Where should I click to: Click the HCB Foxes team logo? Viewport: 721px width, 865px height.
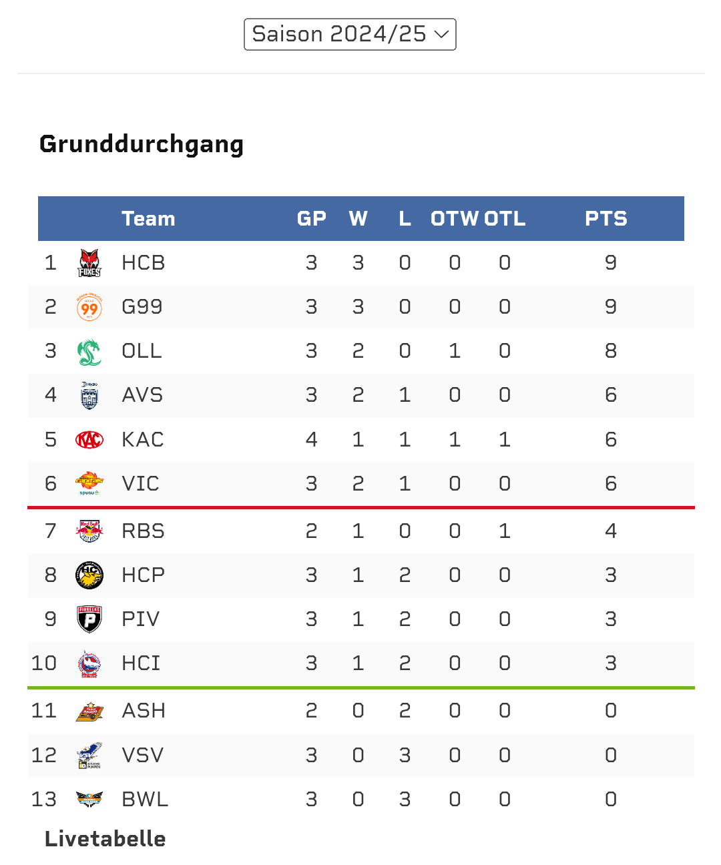[89, 263]
